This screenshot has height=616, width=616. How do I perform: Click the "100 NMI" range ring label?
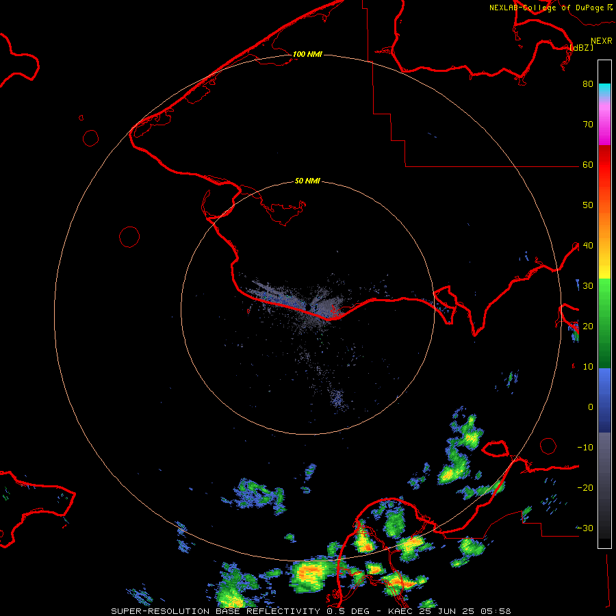[x=307, y=54]
